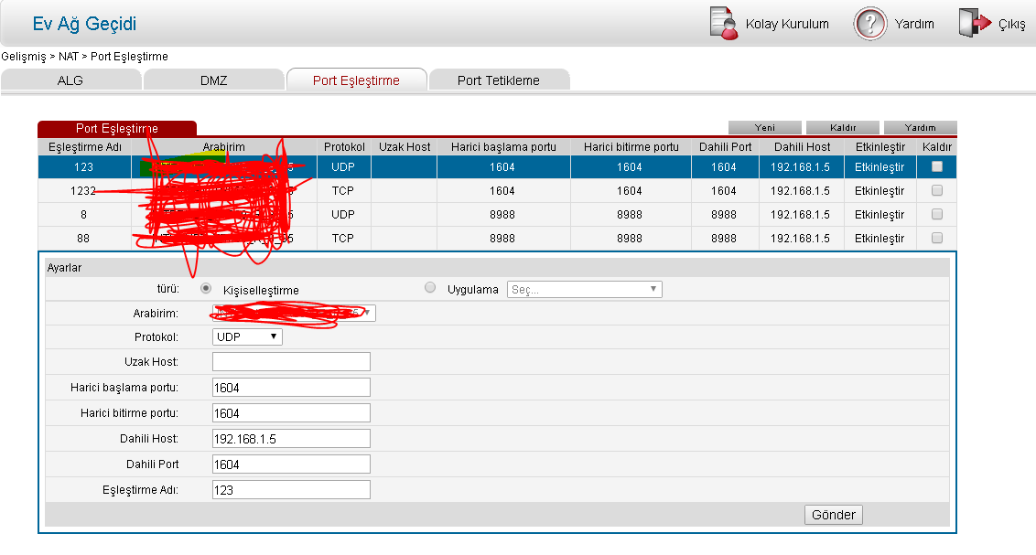1036x555 pixels.
Task: Click the Harici bitirme portu column header
Action: coord(631,146)
